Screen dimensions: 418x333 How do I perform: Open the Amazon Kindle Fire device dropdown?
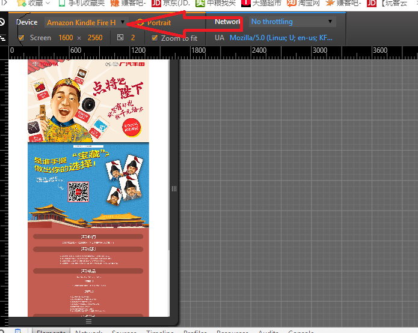coord(86,23)
